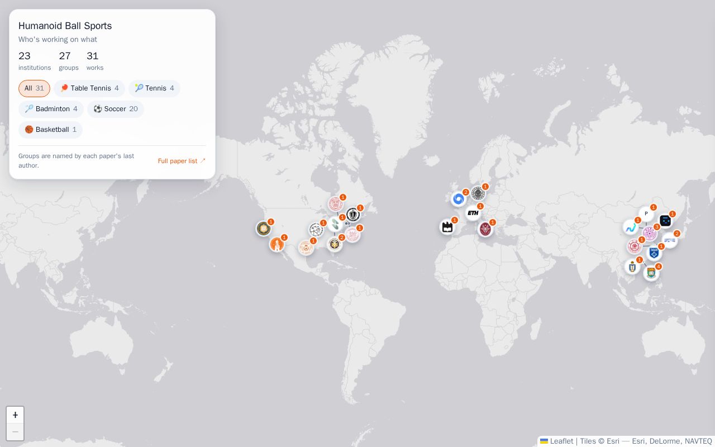
Task: Click the "27 groups" statistic
Action: (x=69, y=61)
